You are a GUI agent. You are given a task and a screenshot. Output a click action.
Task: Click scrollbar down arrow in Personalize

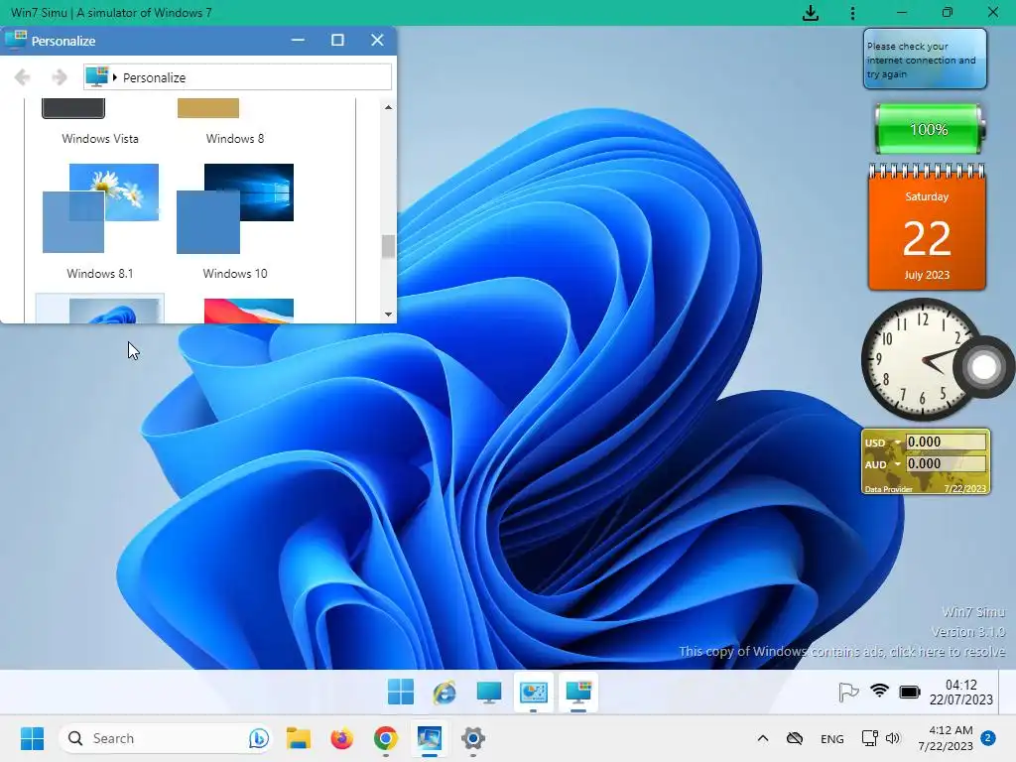(x=388, y=315)
